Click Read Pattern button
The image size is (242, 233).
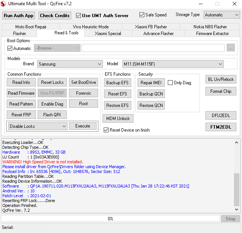point(21,104)
